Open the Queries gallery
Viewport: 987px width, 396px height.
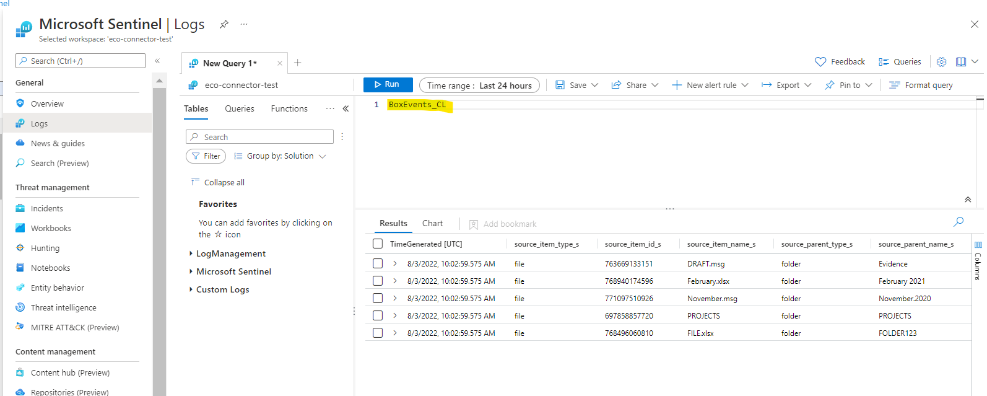(900, 62)
